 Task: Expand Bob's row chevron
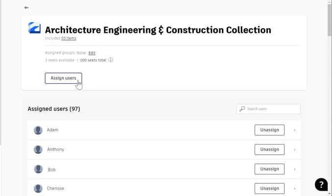tap(294, 169)
